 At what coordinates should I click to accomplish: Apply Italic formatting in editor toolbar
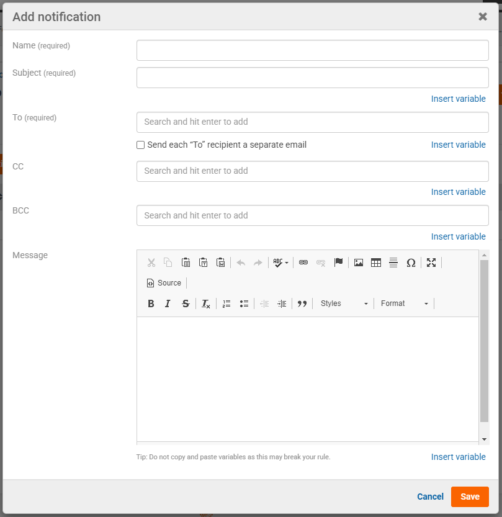tap(168, 303)
